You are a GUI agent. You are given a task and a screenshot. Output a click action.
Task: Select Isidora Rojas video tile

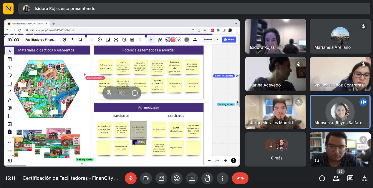pos(276,36)
